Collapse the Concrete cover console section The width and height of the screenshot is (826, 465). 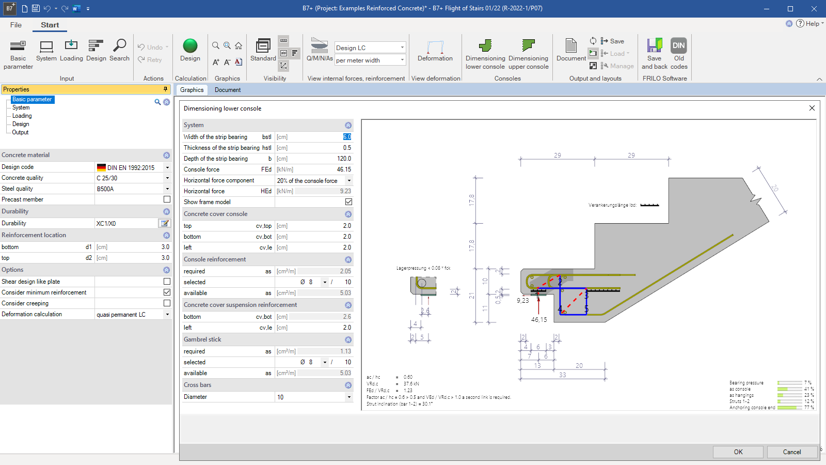348,214
